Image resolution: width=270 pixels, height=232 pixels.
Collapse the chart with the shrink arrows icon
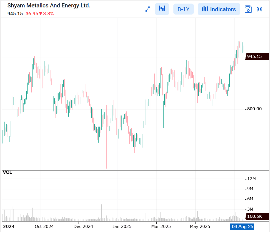[x=260, y=9]
